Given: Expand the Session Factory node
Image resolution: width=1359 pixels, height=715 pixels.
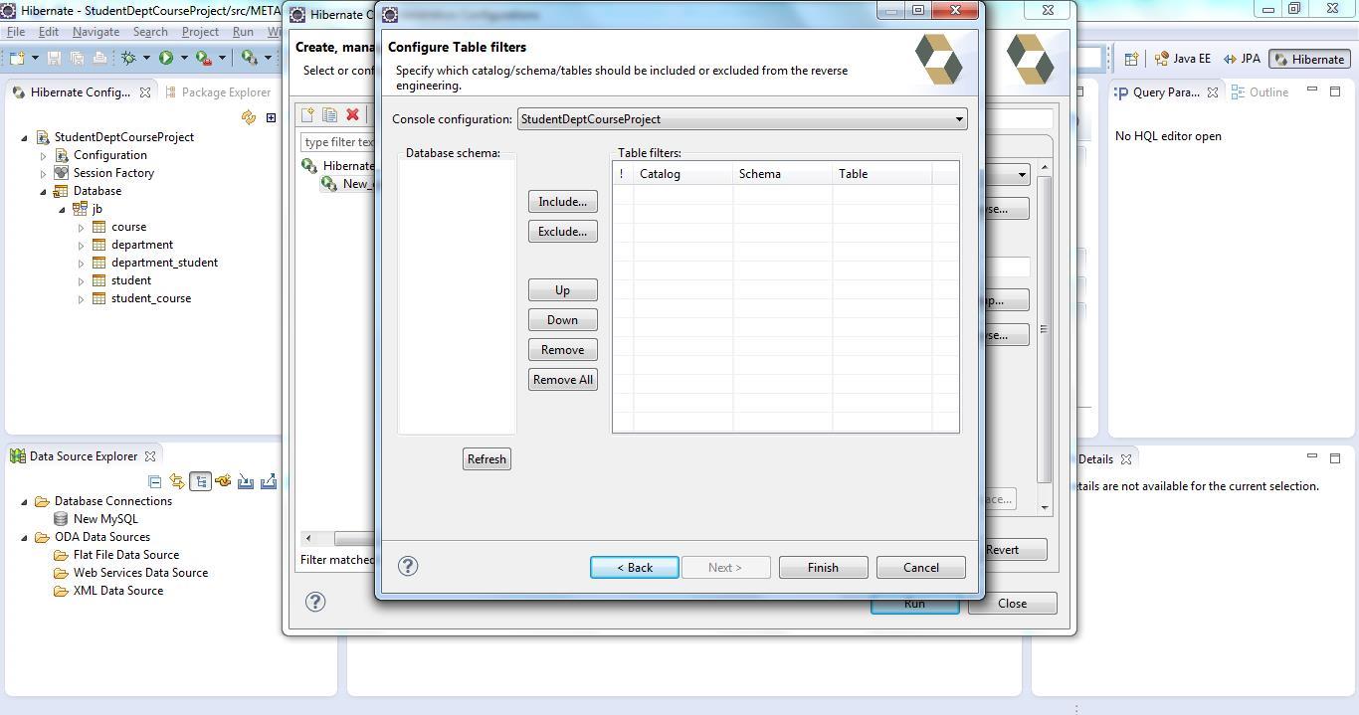Looking at the screenshot, I should tap(43, 173).
